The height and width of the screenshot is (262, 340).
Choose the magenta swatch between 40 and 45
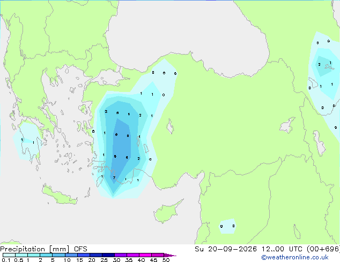(x=145, y=255)
